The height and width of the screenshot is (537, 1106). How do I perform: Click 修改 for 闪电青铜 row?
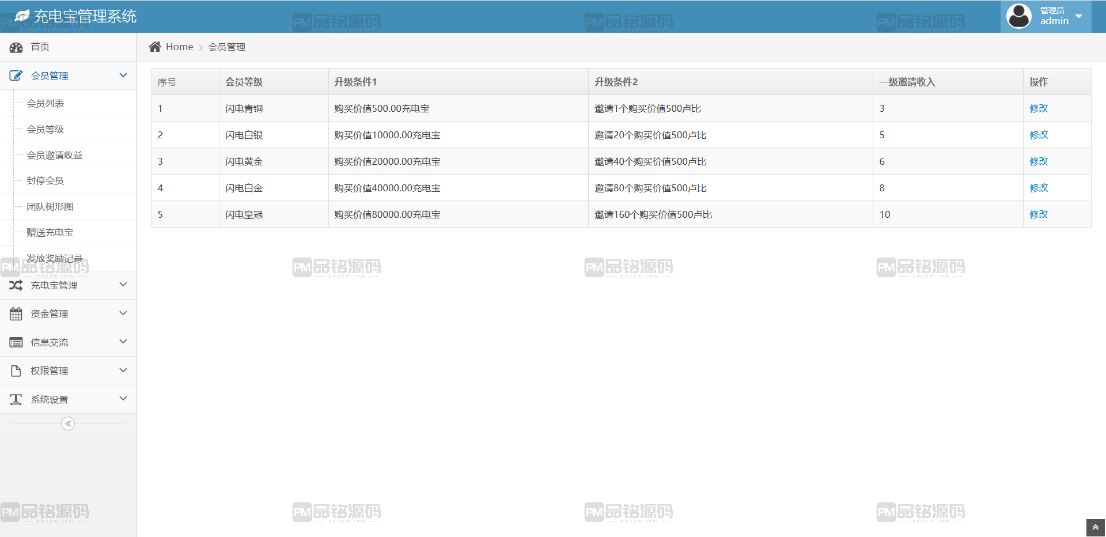(1039, 108)
